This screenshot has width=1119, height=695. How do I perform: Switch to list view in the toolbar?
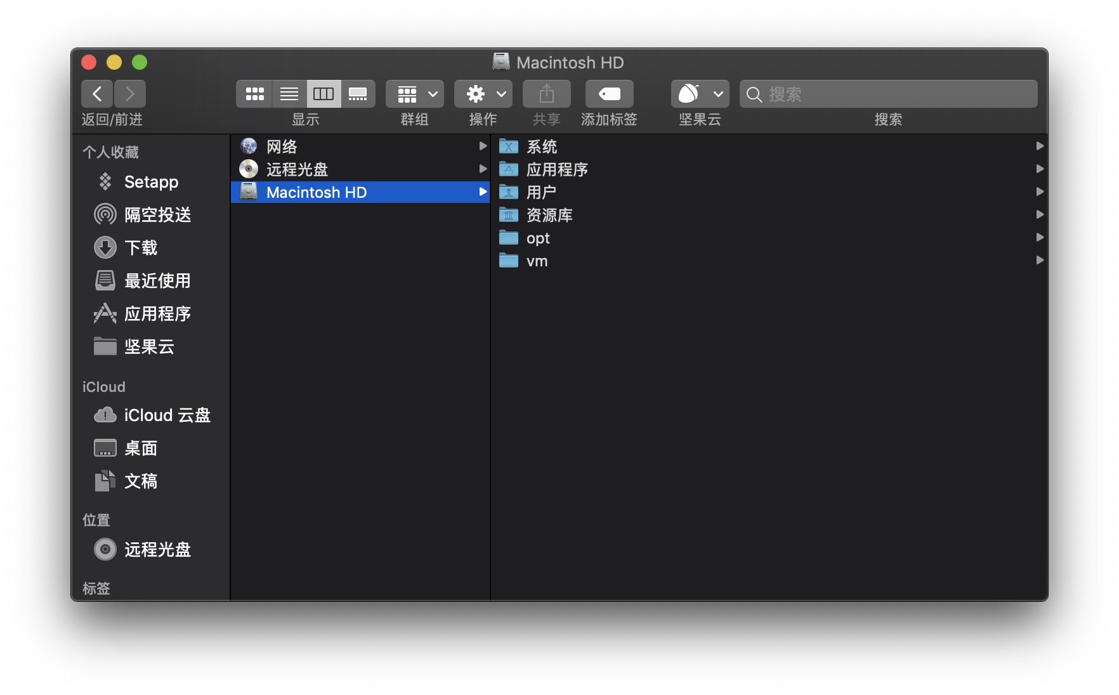pos(289,93)
